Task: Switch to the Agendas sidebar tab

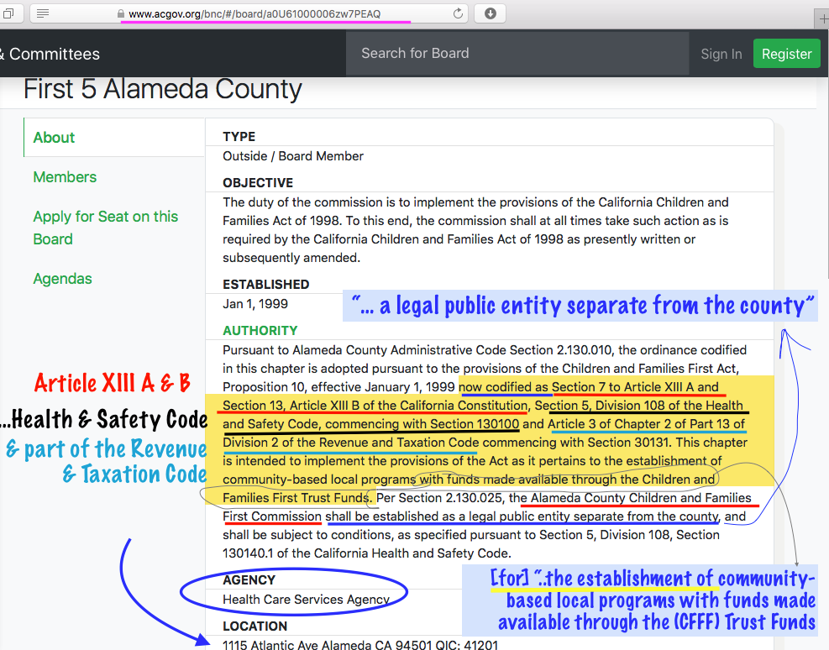Action: tap(62, 279)
